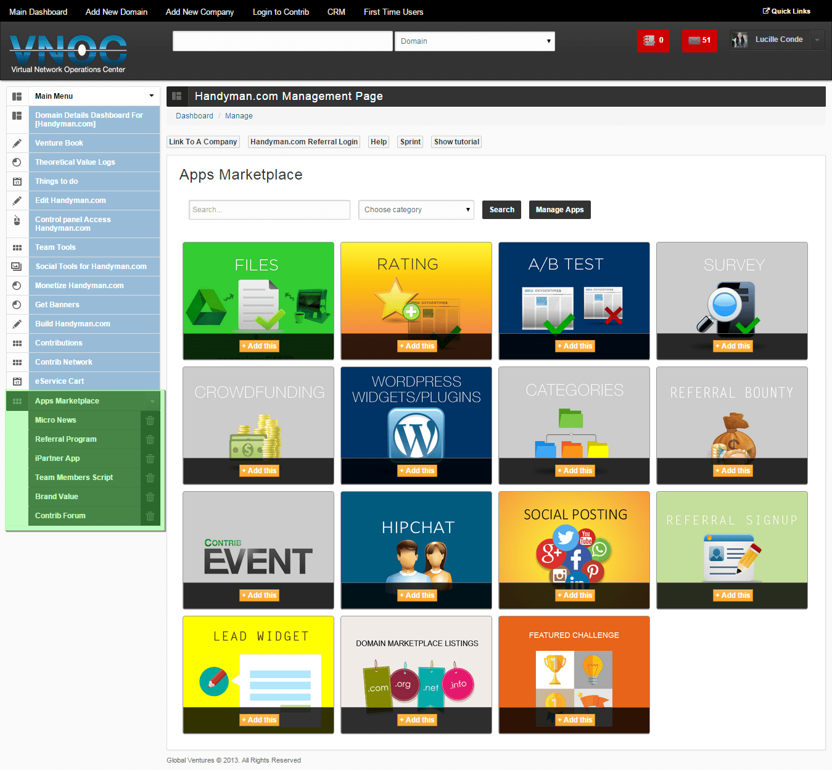Click the pencil icon beside Edit Handyman.com
Screen dimensions: 832x770
[x=17, y=201]
